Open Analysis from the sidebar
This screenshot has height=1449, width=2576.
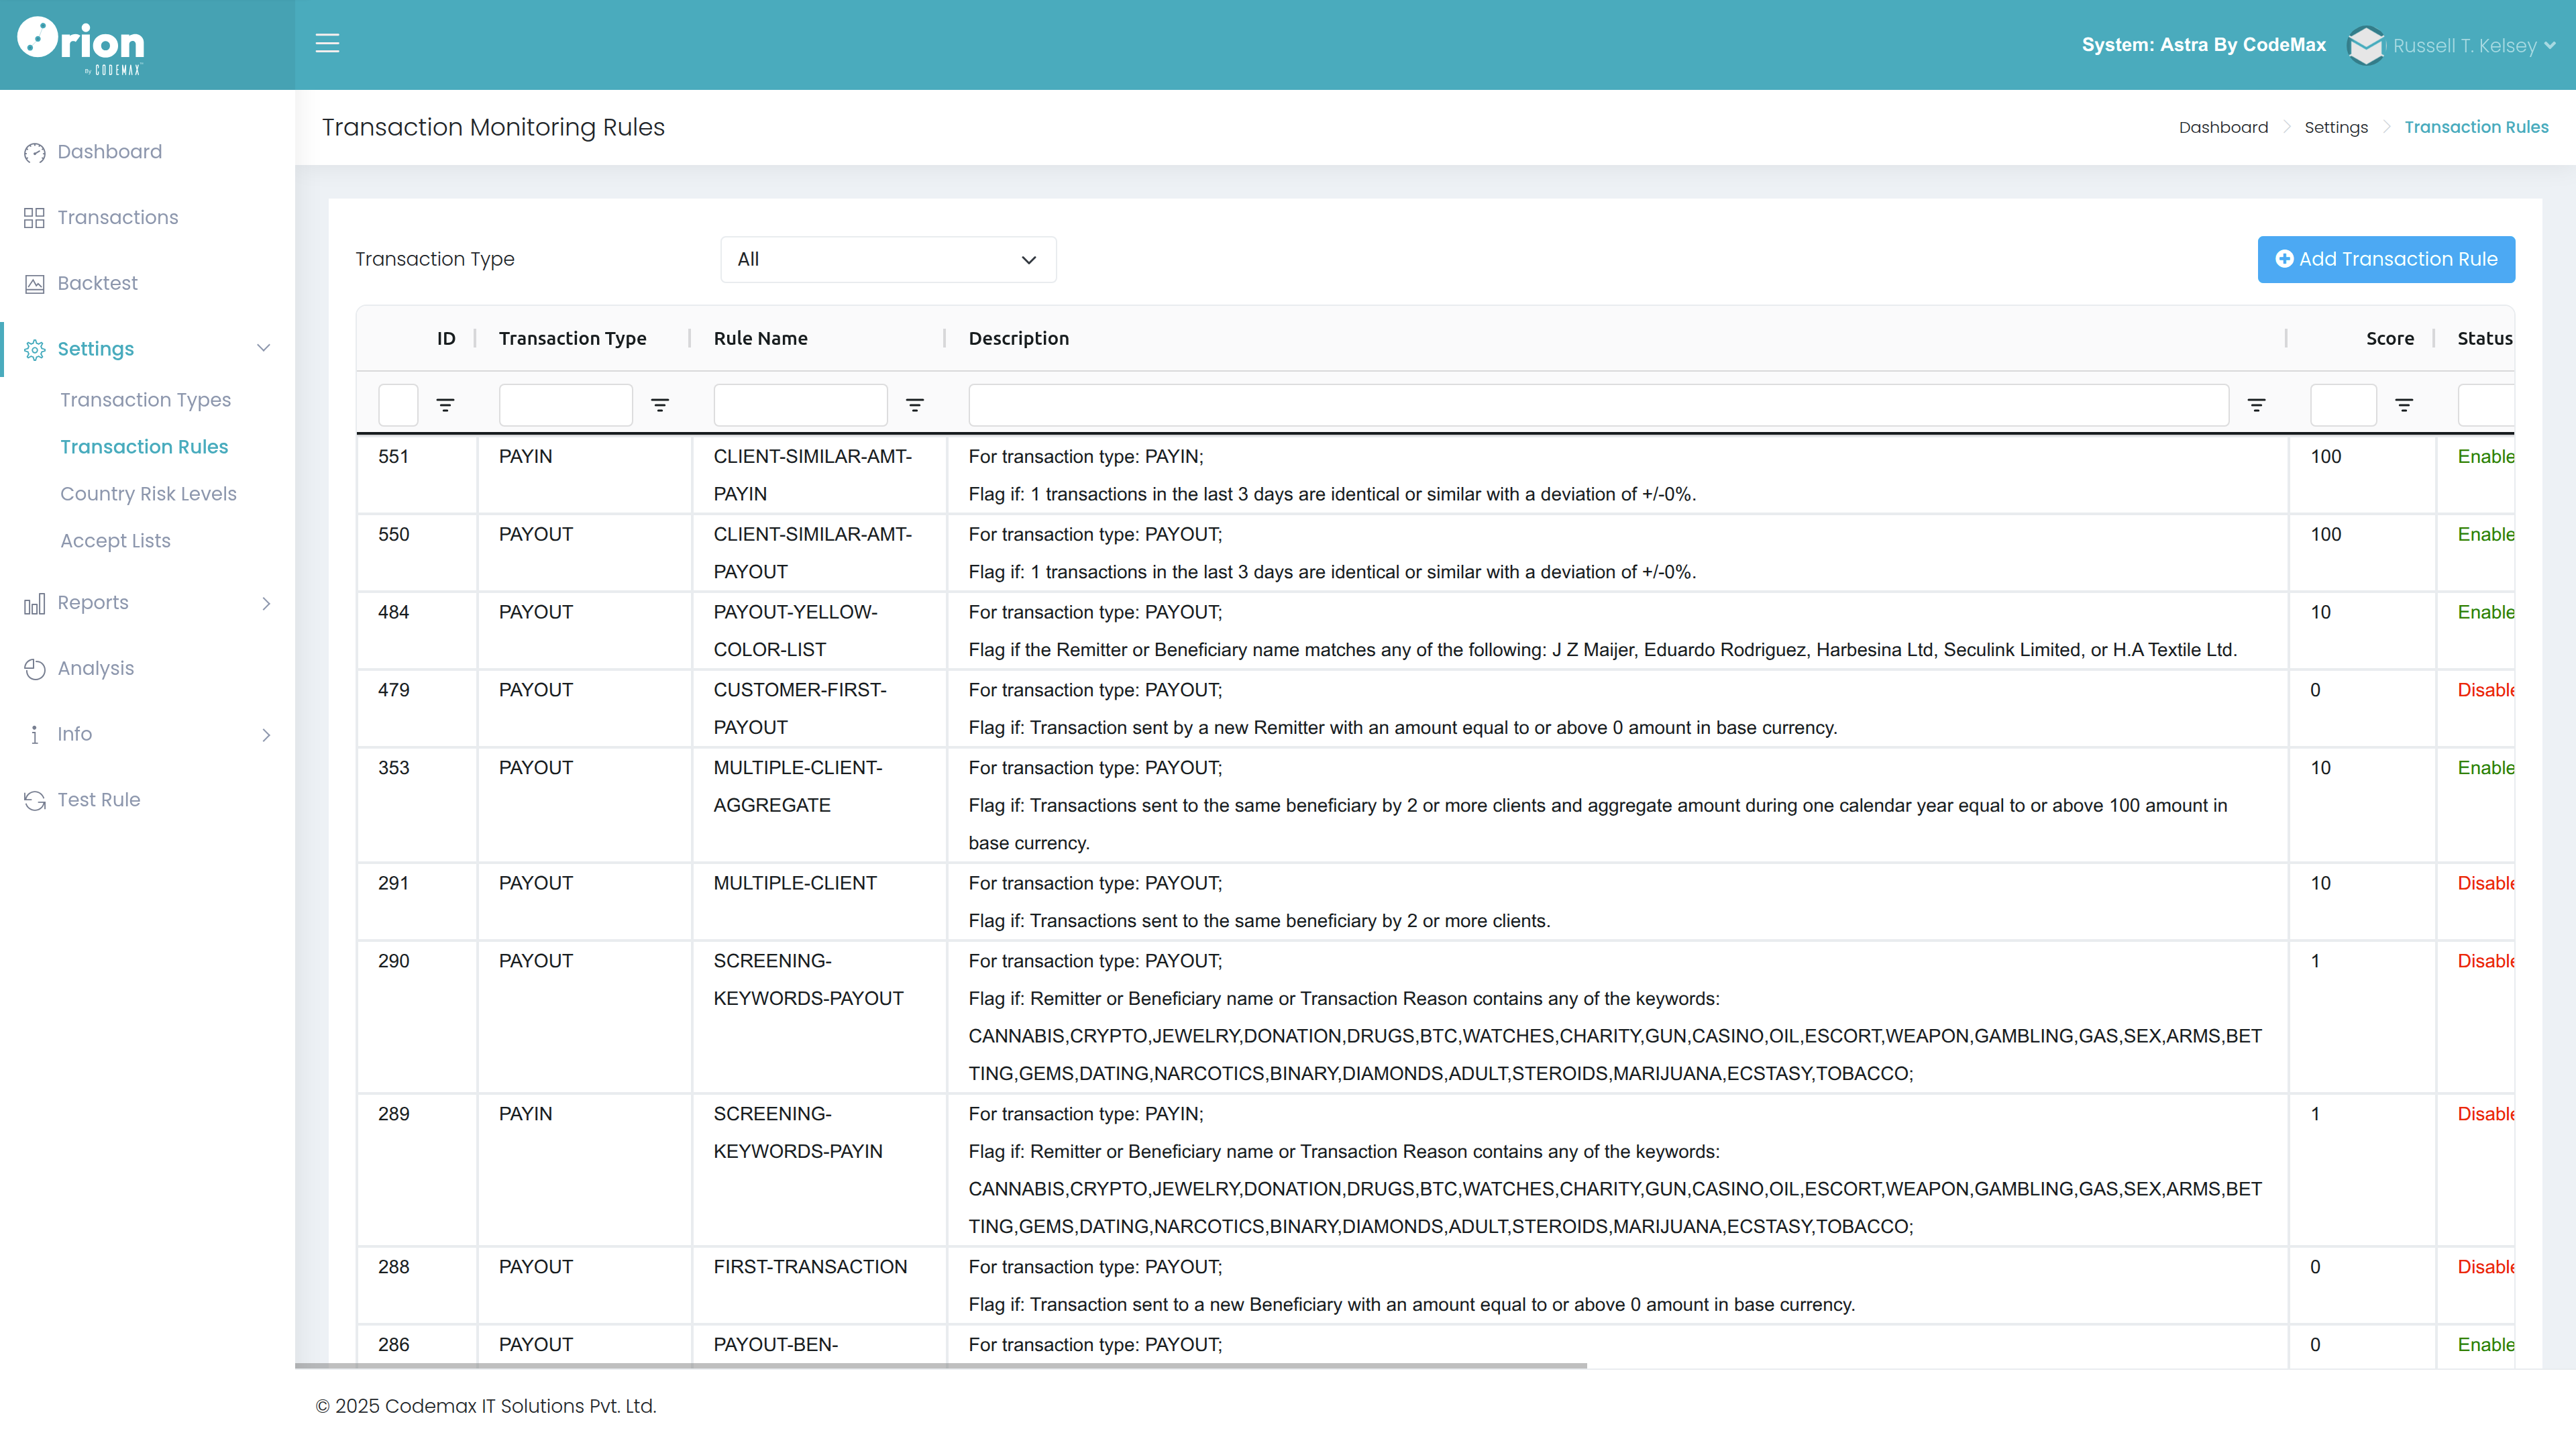[95, 669]
